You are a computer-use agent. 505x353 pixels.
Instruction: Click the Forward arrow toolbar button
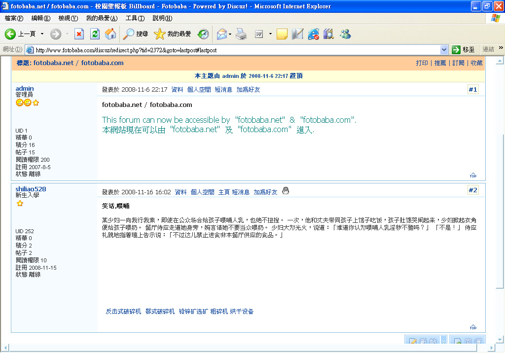56,34
